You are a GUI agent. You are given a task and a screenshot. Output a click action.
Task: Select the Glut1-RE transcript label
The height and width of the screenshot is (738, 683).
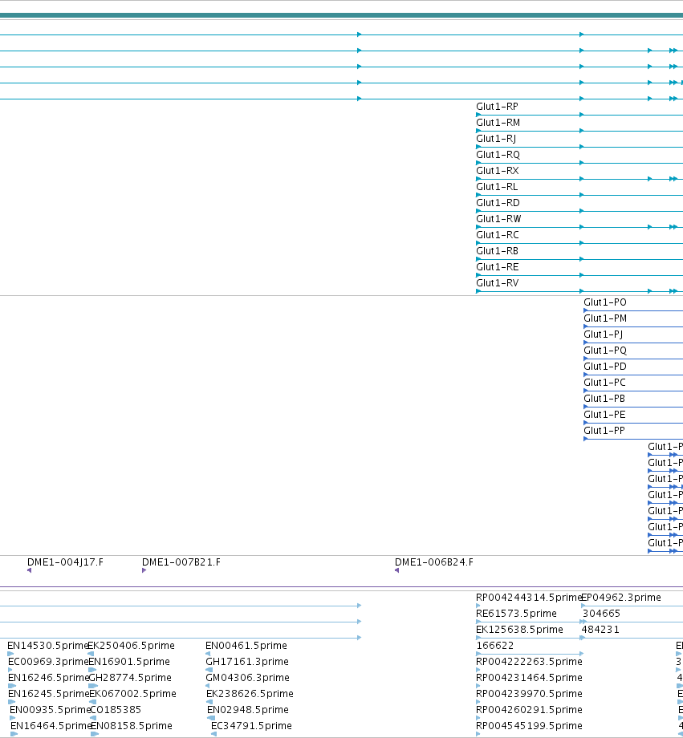[498, 267]
